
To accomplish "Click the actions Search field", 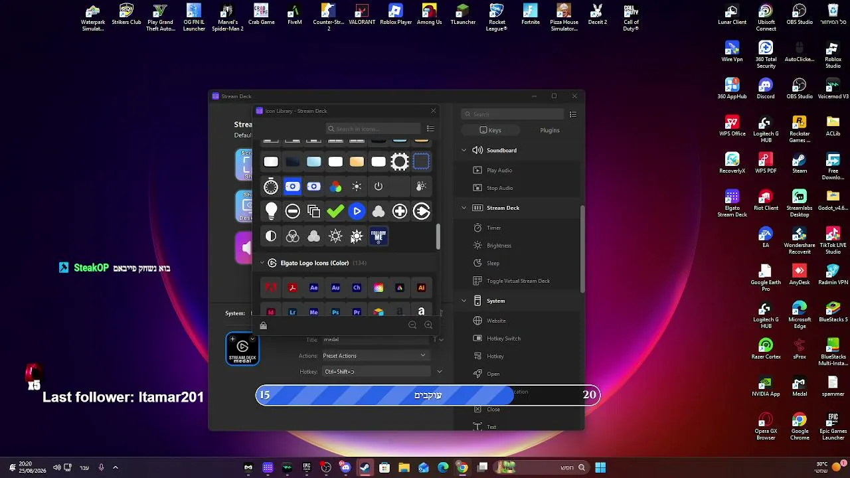I will (x=513, y=114).
